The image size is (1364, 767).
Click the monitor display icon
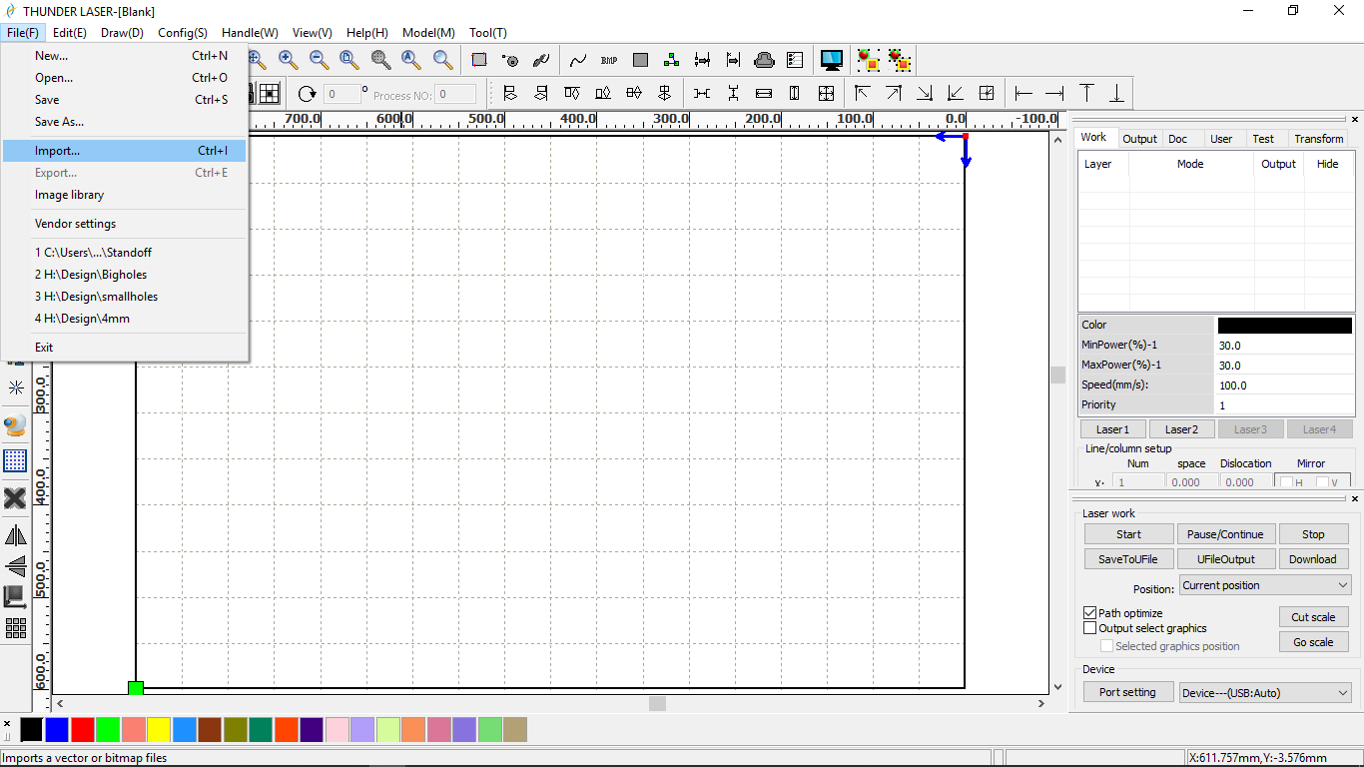point(831,60)
